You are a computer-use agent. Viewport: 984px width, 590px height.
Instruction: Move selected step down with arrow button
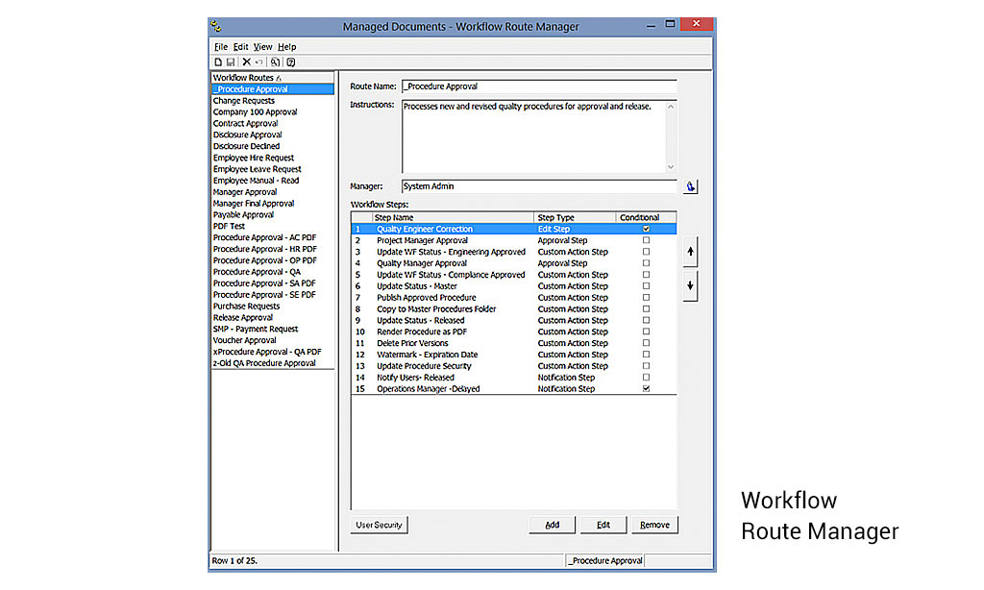[x=690, y=286]
